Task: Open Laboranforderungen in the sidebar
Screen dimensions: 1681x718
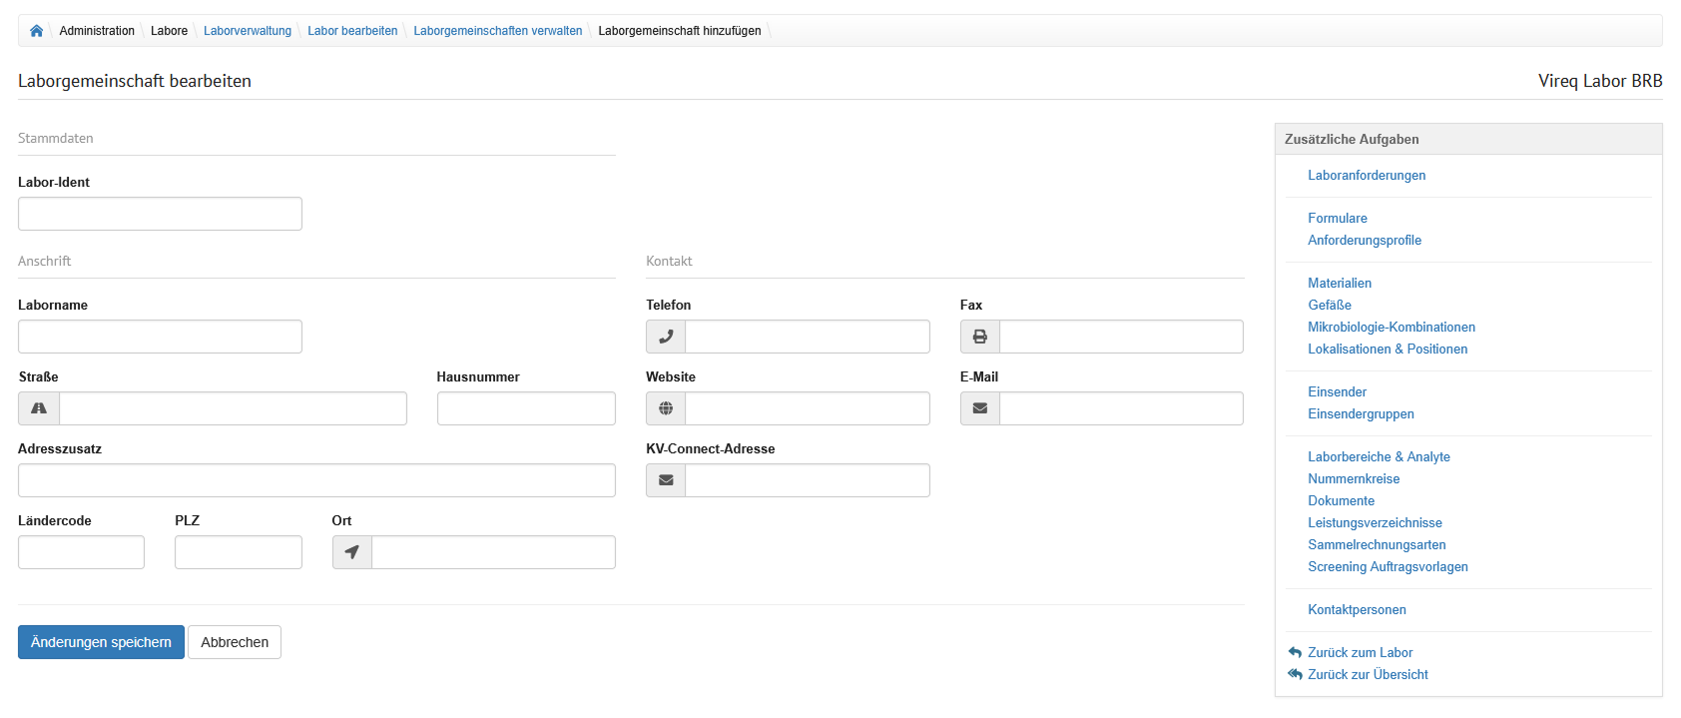Action: 1367,176
